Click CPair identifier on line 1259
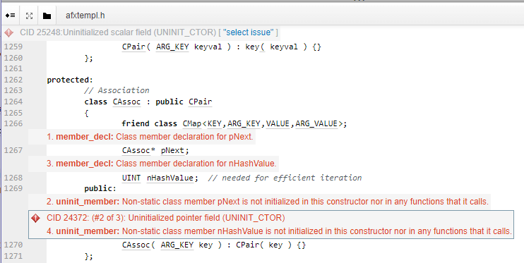The width and height of the screenshot is (524, 263). click(133, 47)
